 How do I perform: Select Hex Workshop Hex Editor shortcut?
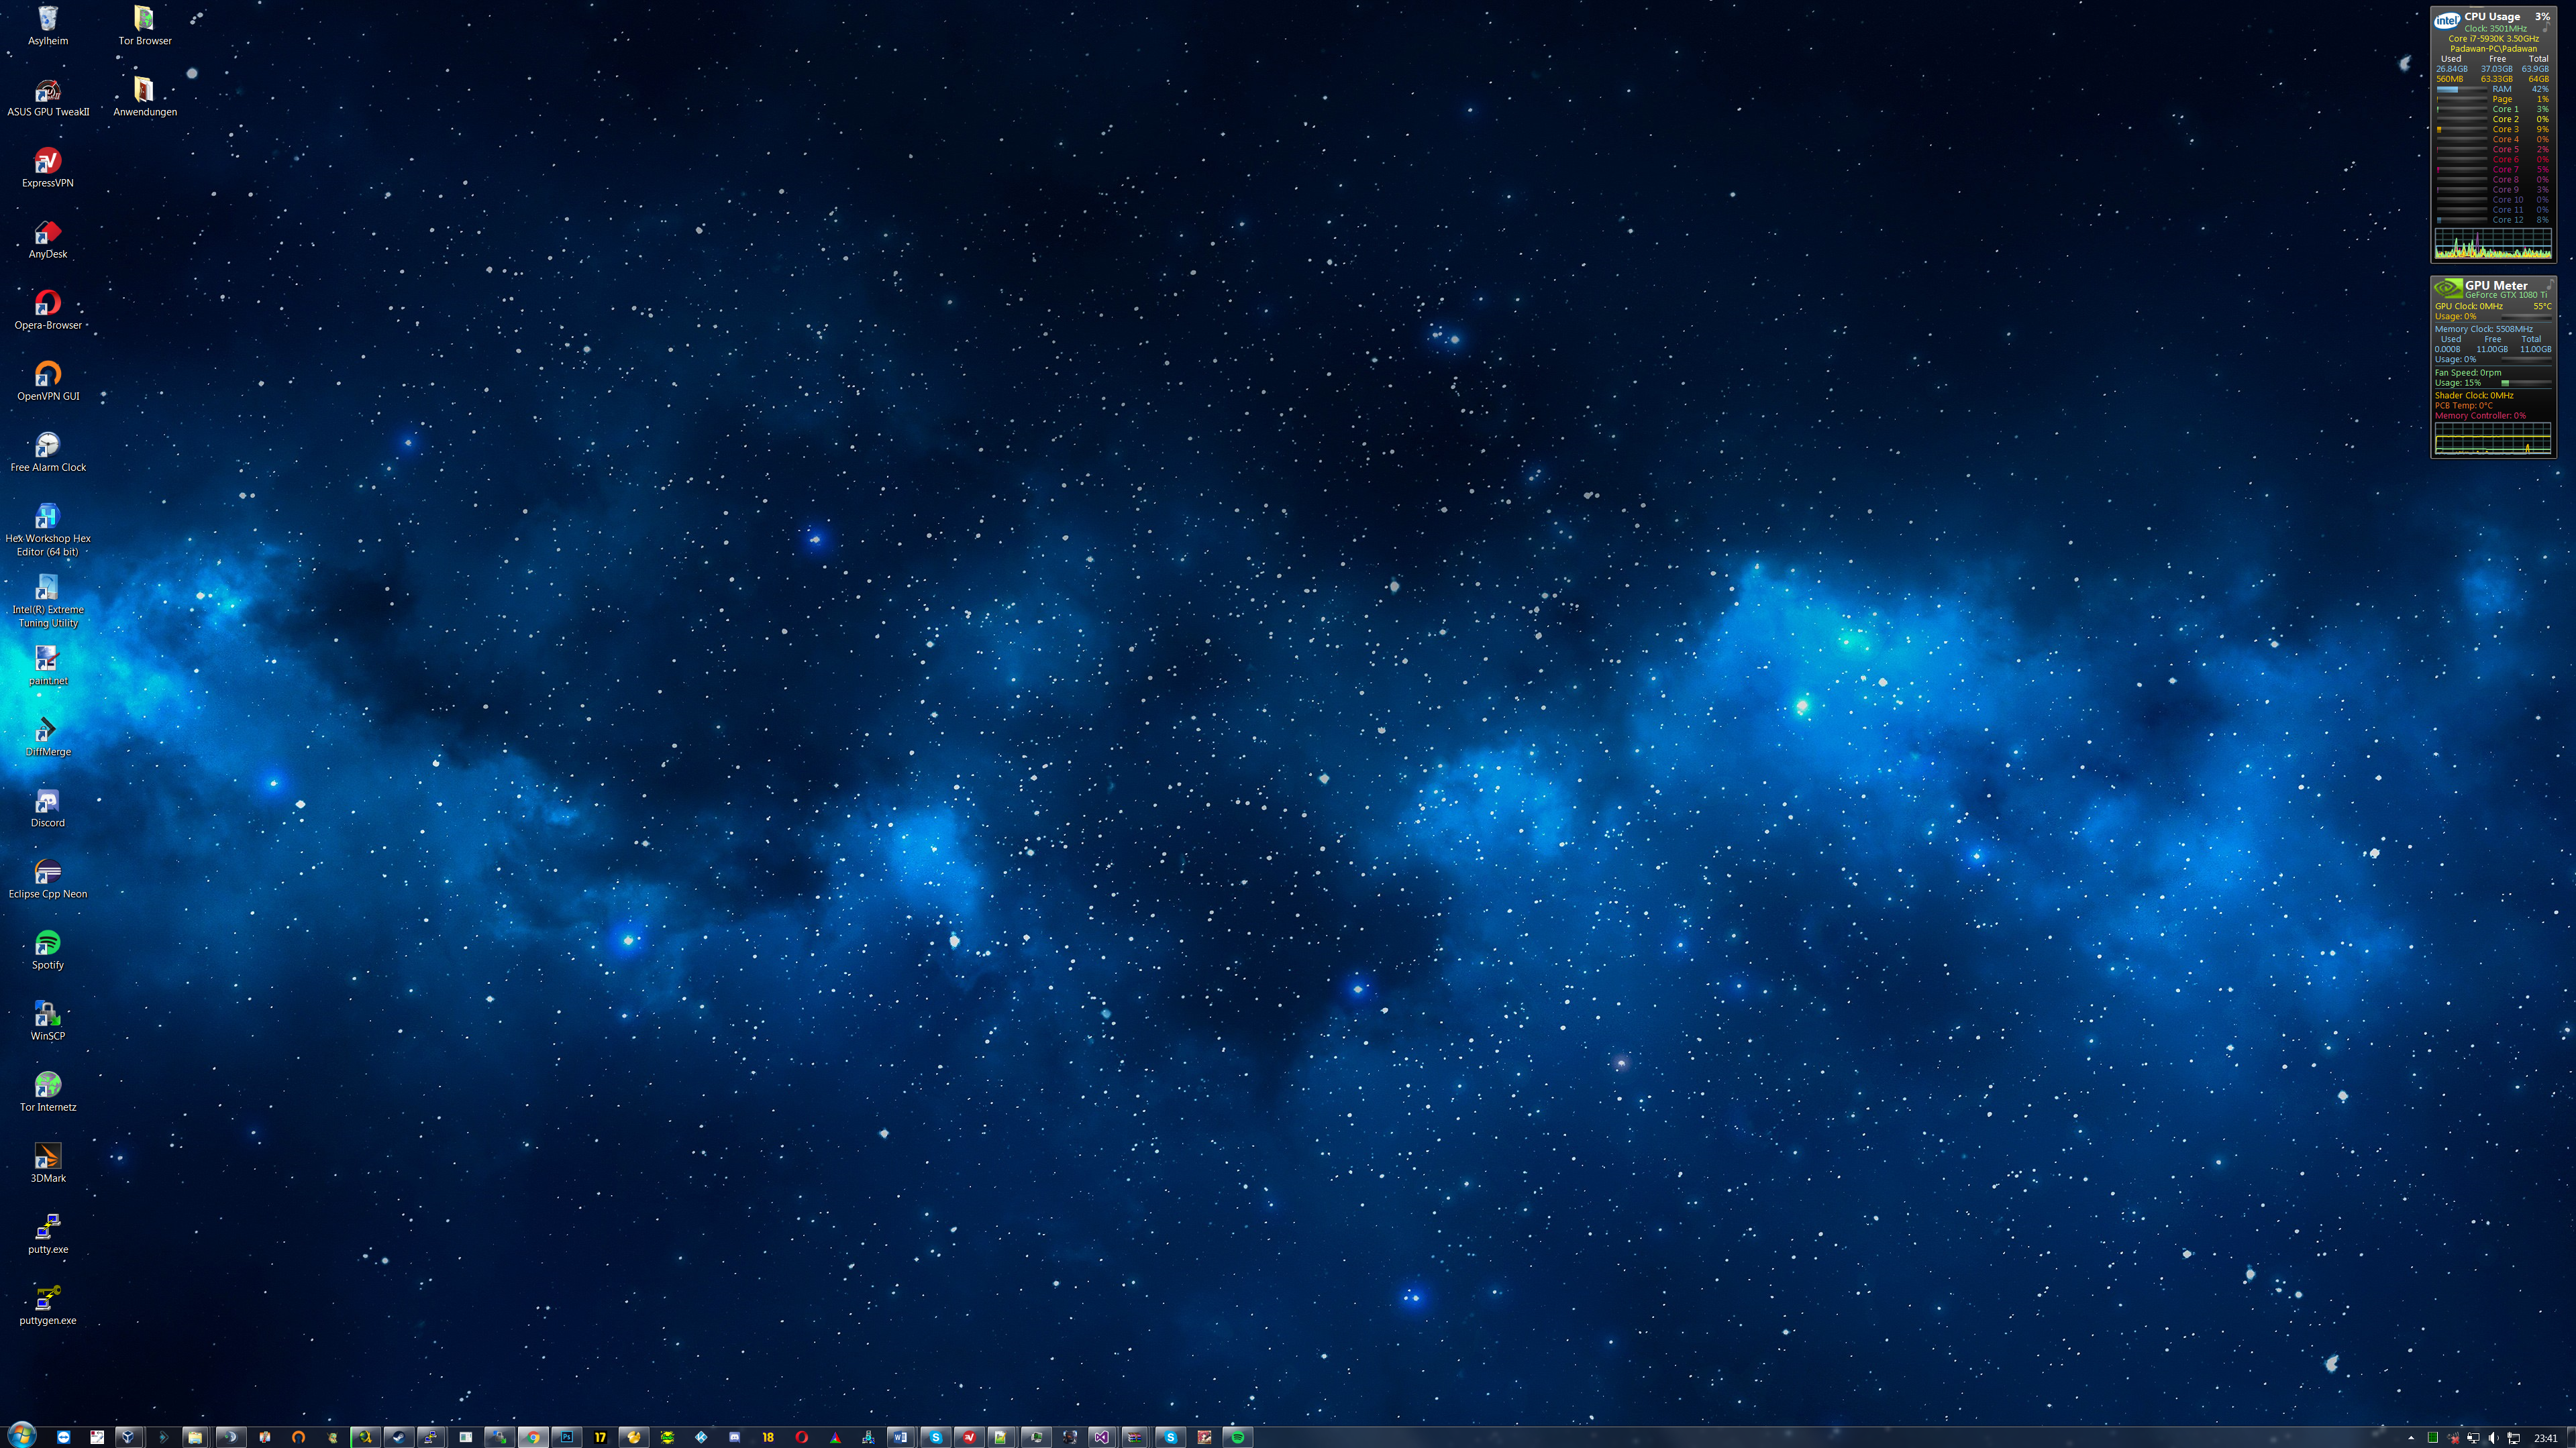pyautogui.click(x=47, y=530)
